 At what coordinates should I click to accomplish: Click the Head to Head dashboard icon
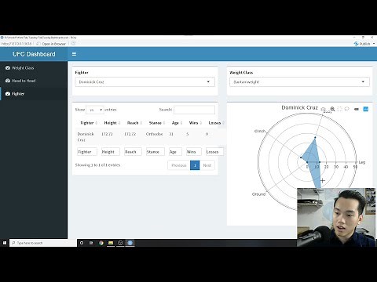(x=8, y=81)
